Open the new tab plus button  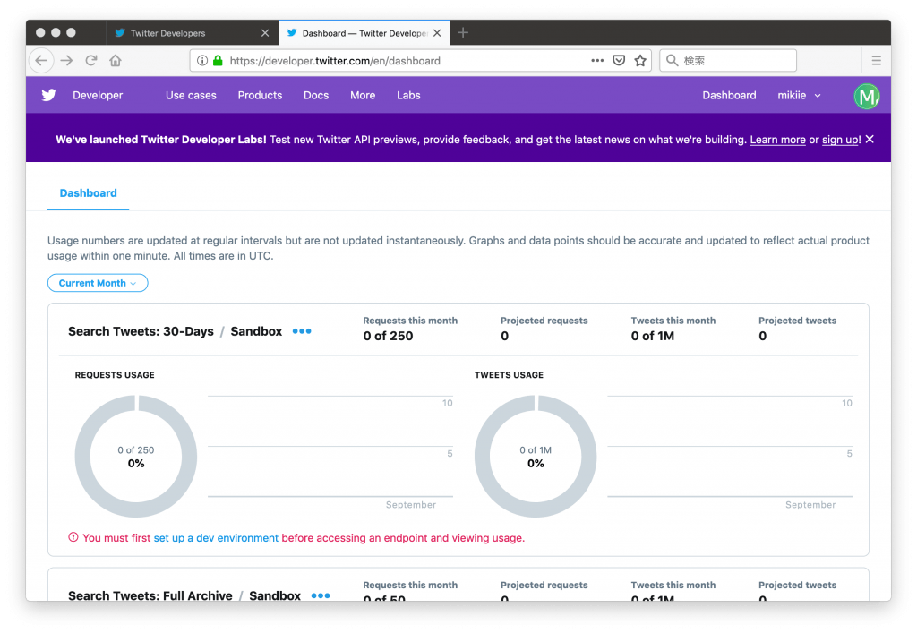pyautogui.click(x=463, y=33)
